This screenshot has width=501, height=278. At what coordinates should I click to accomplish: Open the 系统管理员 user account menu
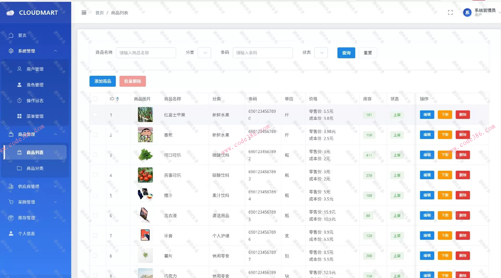481,12
